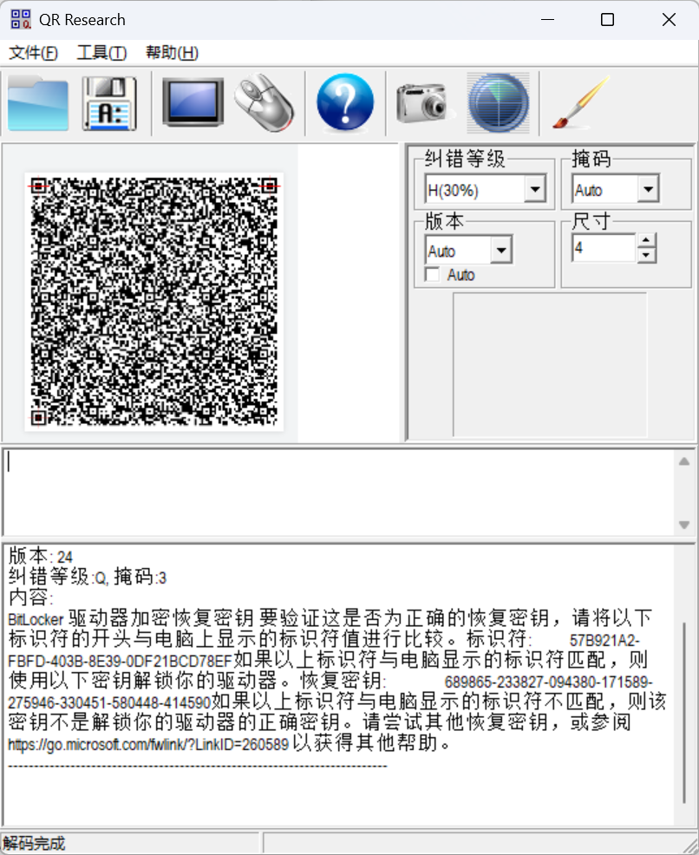Click the '版本: 24' line in results

[41, 556]
